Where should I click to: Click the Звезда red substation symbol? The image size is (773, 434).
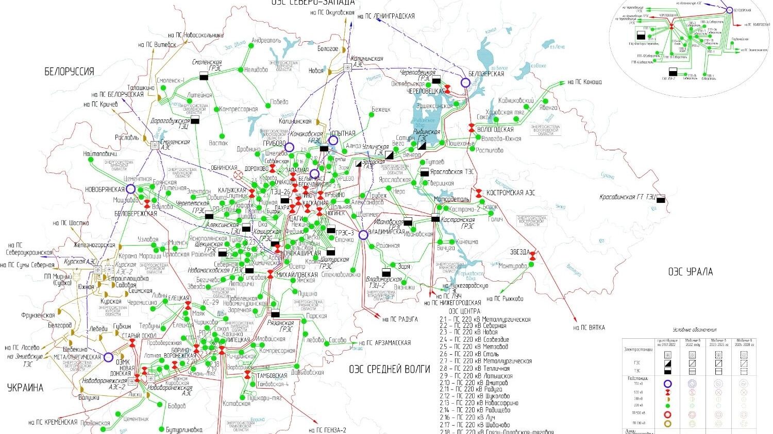click(533, 255)
